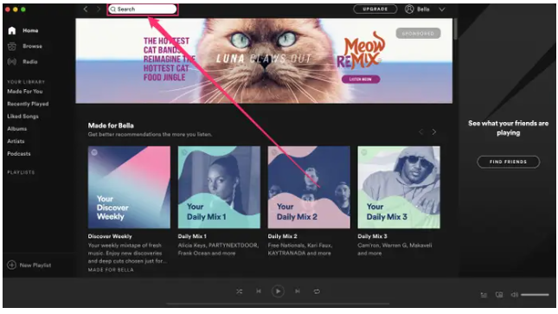Click the Spotify badge on Discover Weekly cover
Image resolution: width=558 pixels, height=314 pixels.
point(94,152)
